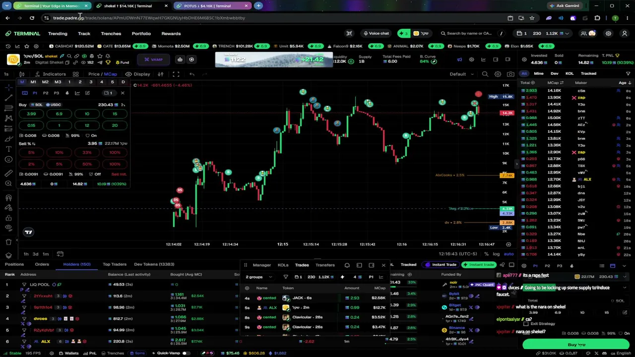Viewport: 635px width, 357px height.
Task: Toggle Price / MCap chart mode
Action: tap(103, 74)
